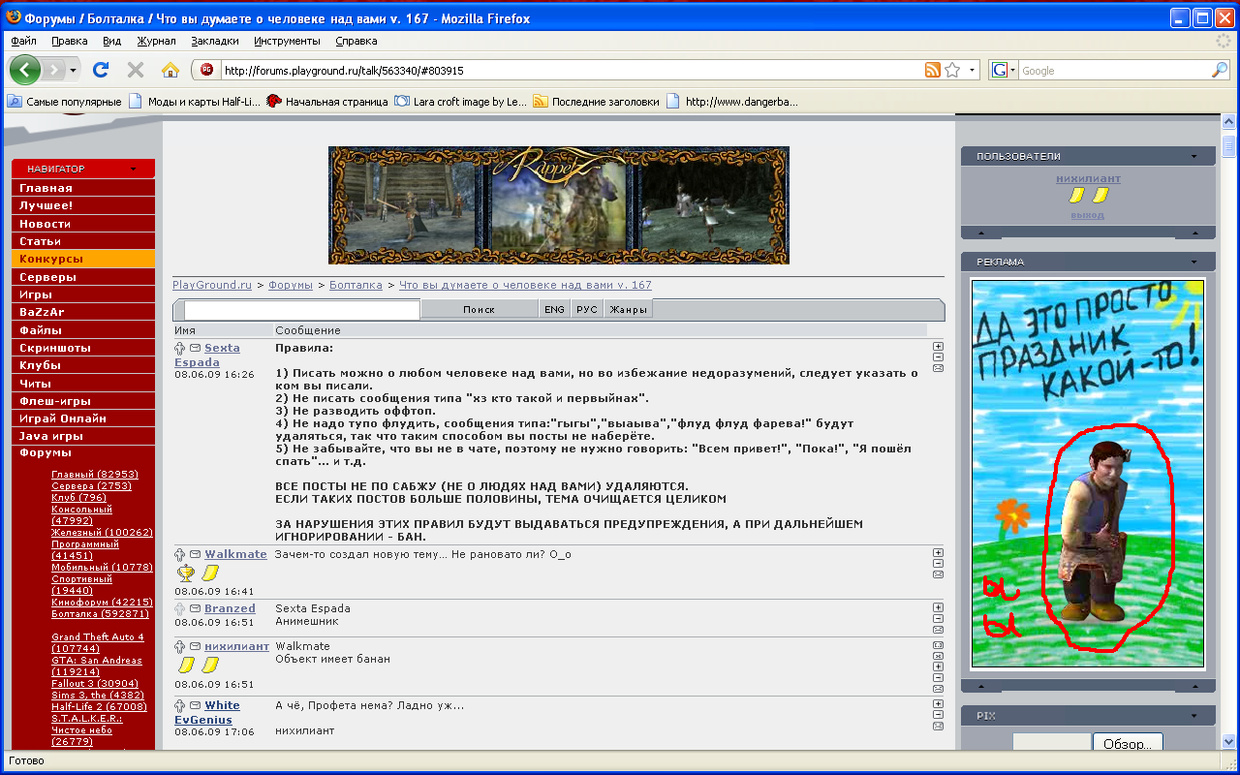Click the minus icon on Walkmate's post
This screenshot has width=1240, height=775.
click(938, 563)
